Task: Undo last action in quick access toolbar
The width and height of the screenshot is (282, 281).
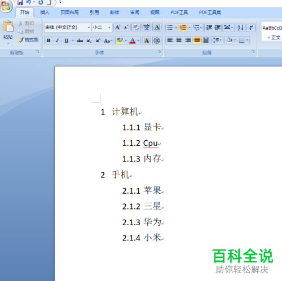Action: [29, 2]
